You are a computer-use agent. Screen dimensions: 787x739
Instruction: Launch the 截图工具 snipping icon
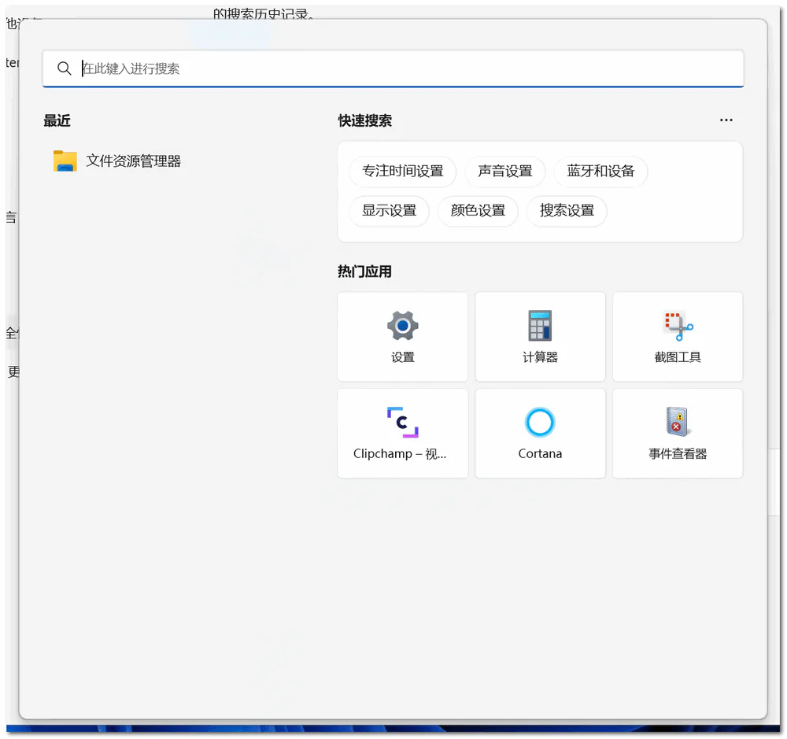point(678,326)
